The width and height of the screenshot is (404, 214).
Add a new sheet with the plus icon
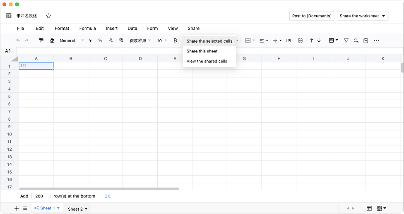17,209
